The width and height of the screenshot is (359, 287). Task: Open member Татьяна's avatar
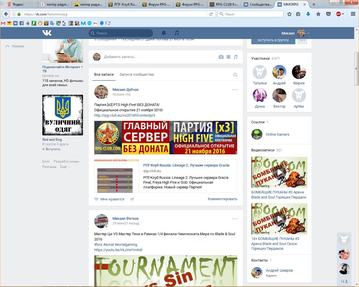tap(260, 72)
